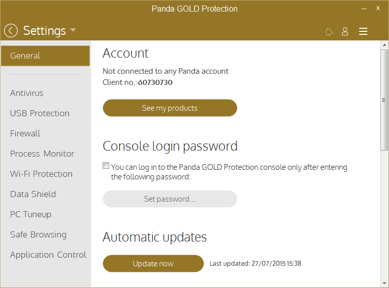Expand the Settings dropdown arrow
Screen dimensions: 389x288
pyautogui.click(x=73, y=30)
